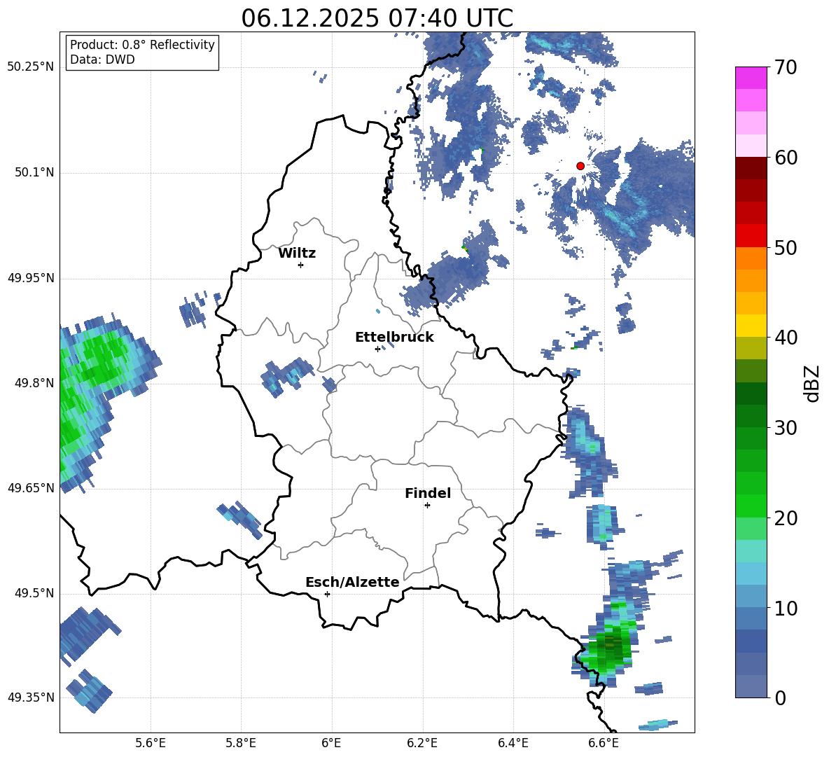Click the yellow colorbar segment above 40

pos(751,326)
